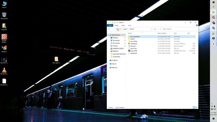Switch to details view using the status bar icon
The height and width of the screenshot is (122, 217).
[x=194, y=107]
